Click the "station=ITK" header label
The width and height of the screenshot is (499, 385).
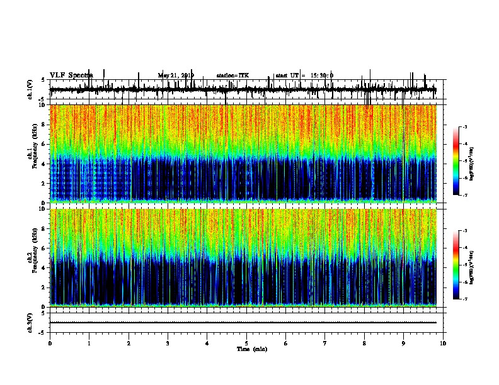232,75
